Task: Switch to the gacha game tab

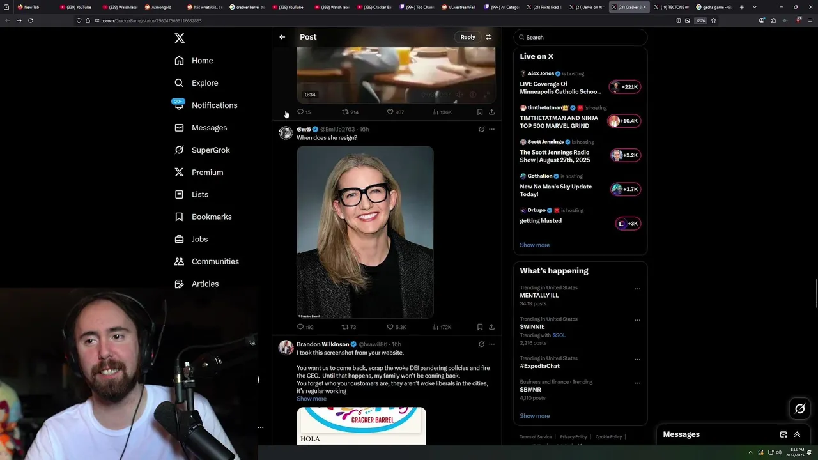Action: click(713, 7)
